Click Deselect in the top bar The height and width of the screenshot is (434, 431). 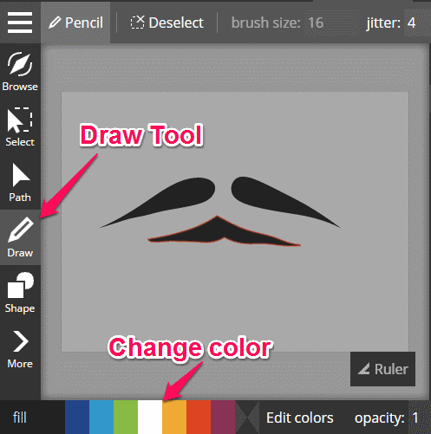pos(167,23)
